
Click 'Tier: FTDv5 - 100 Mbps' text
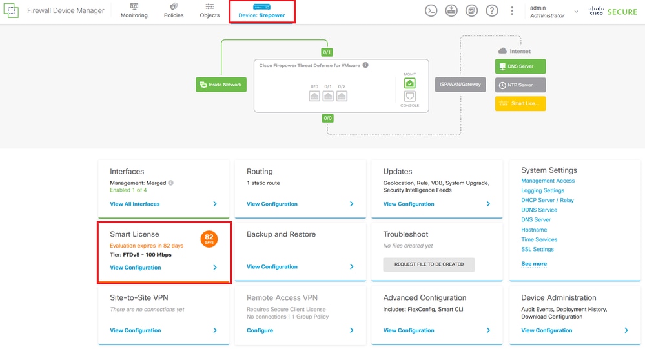[x=141, y=255]
